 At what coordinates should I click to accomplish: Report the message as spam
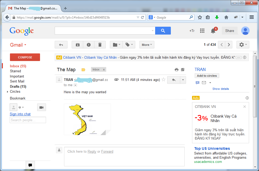pos(89,45)
